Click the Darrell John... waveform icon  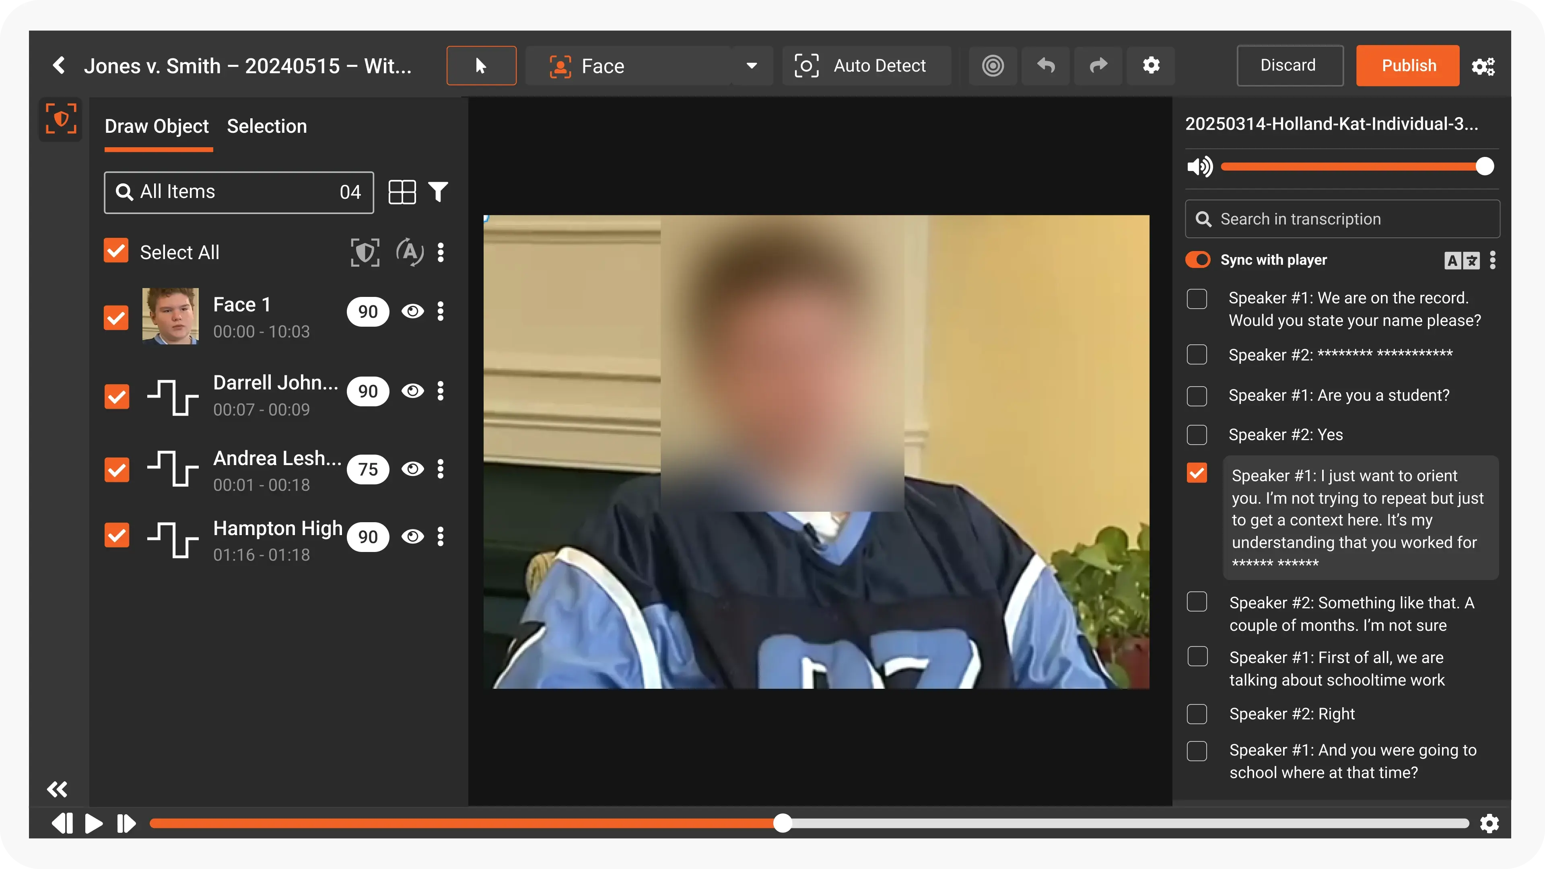[173, 397]
